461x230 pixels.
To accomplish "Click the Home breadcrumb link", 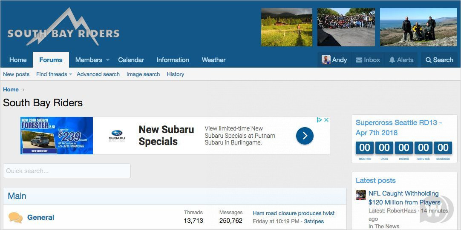I will 11,90.
